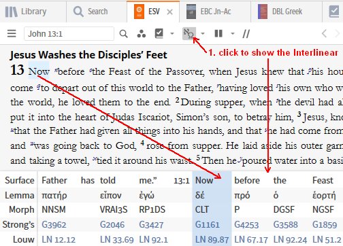The image size is (343, 246).
Task: Open Louw-Nida link LN 33.69
Action: (117, 240)
